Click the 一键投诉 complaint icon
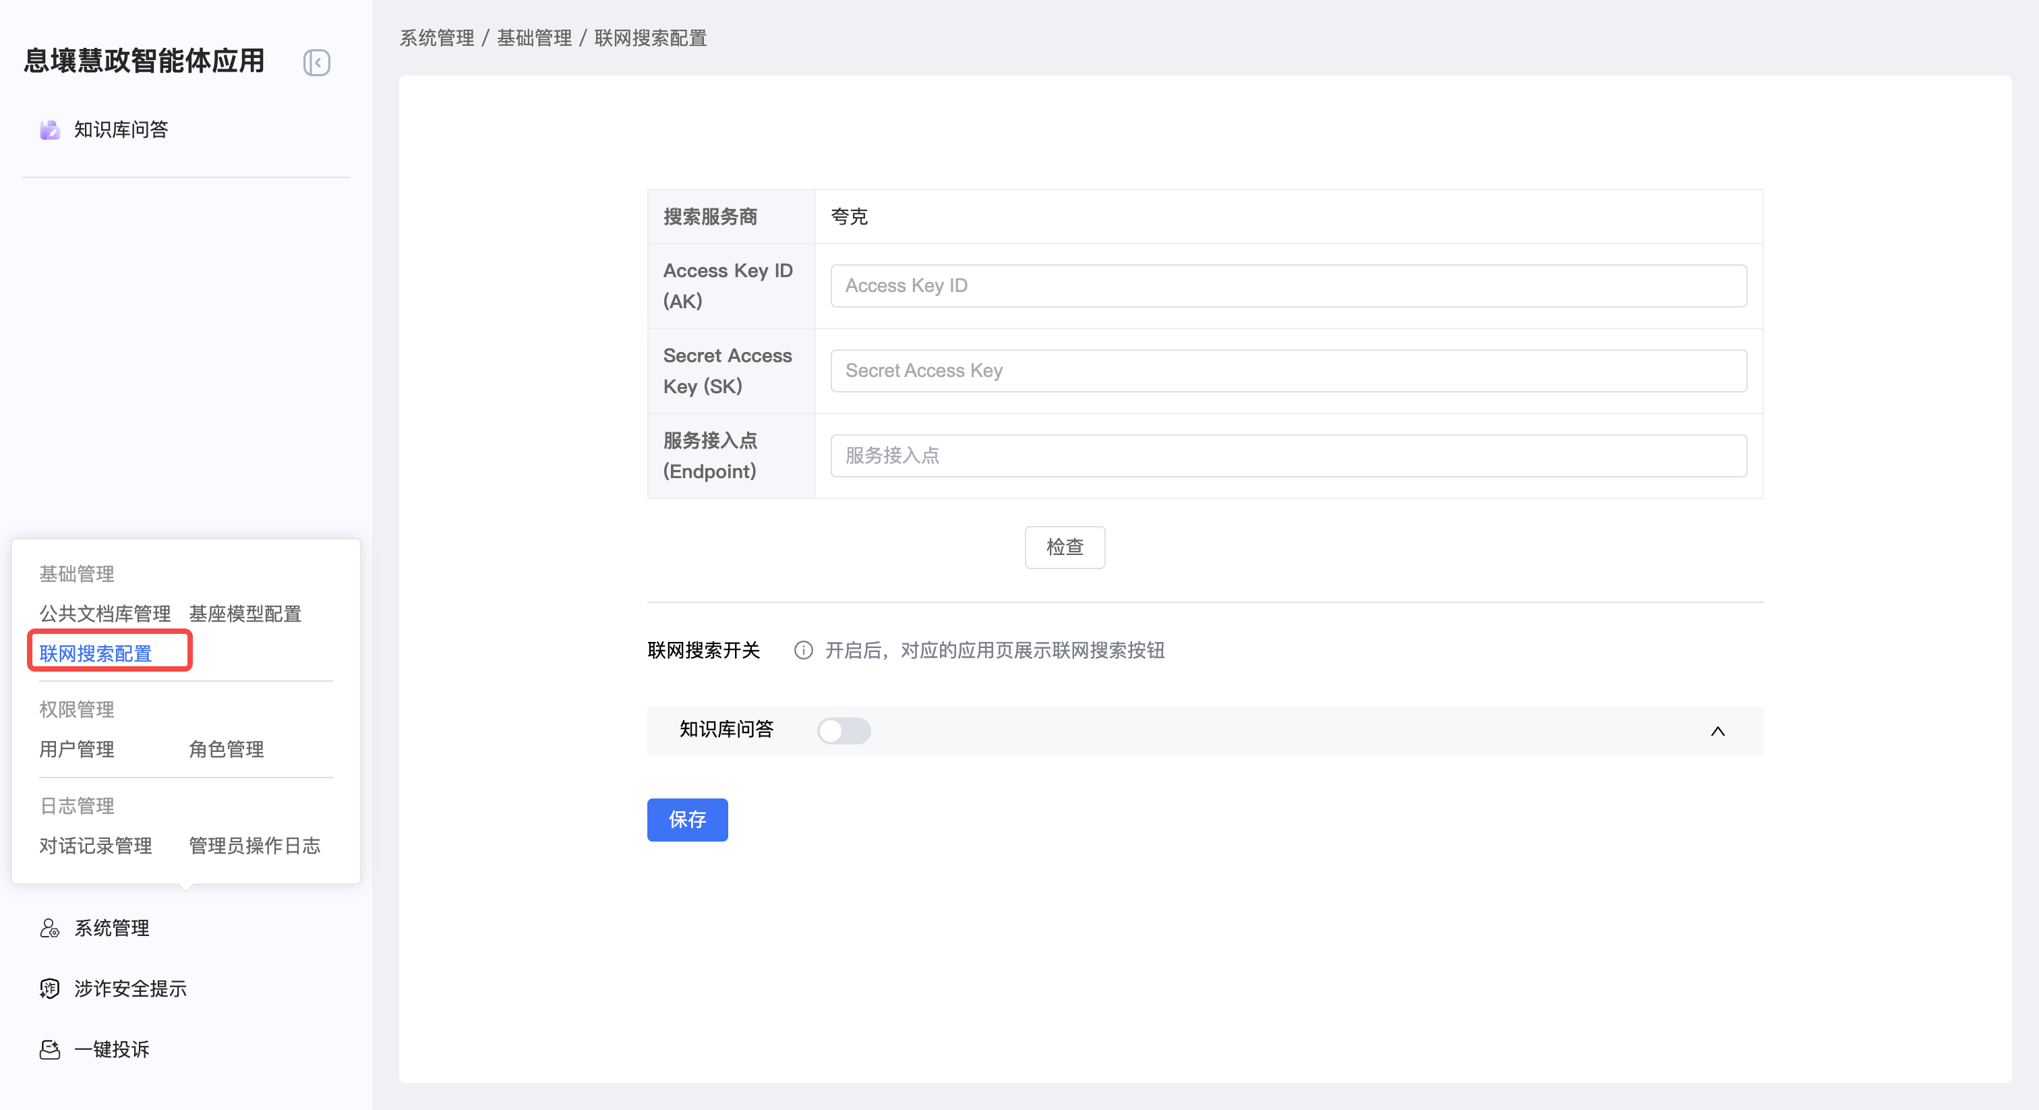This screenshot has width=2039, height=1110. tap(50, 1049)
